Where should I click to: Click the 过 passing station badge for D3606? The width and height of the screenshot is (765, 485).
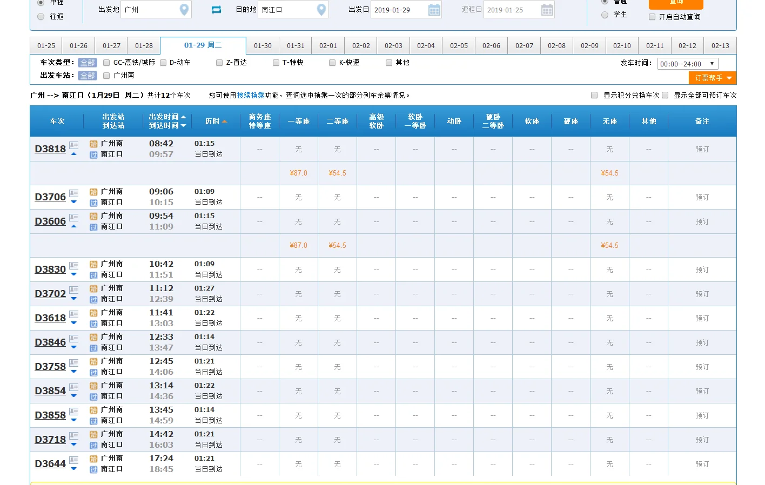click(x=92, y=227)
